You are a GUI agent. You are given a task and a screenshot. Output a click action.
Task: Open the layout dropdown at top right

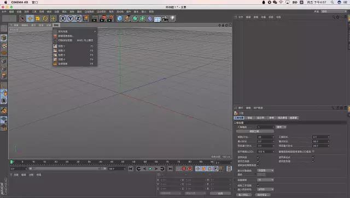pos(334,11)
